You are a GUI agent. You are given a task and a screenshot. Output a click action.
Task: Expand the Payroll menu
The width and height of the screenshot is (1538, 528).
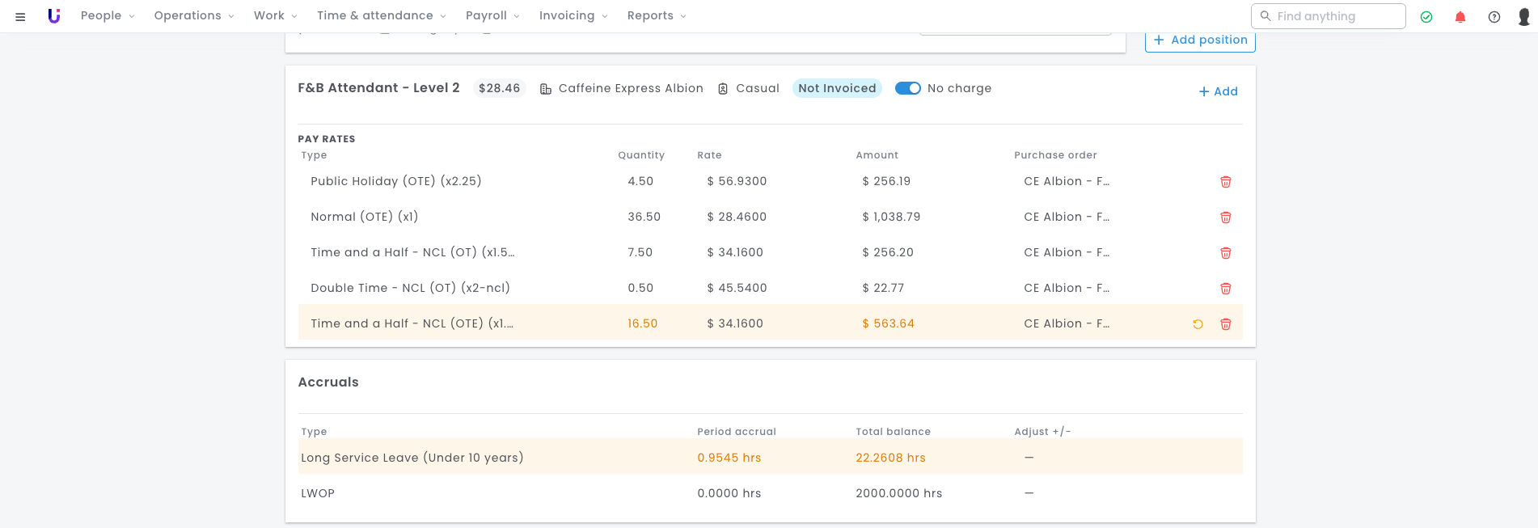492,15
